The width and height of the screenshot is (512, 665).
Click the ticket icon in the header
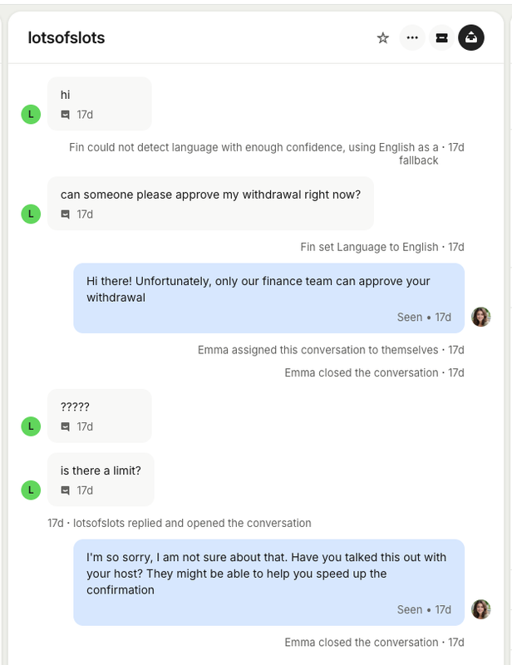coord(441,37)
